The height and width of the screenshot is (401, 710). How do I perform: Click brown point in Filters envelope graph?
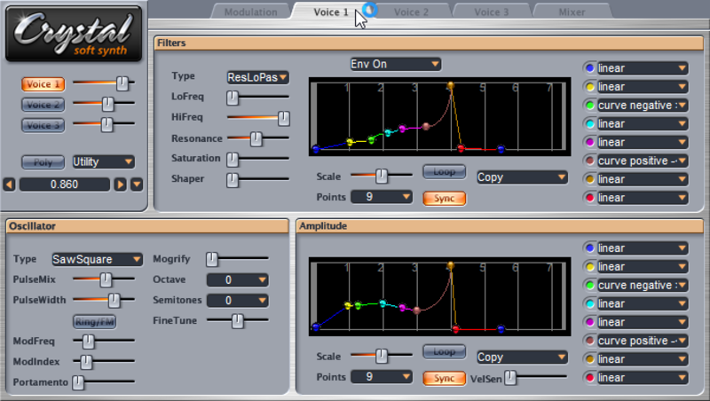pos(426,126)
